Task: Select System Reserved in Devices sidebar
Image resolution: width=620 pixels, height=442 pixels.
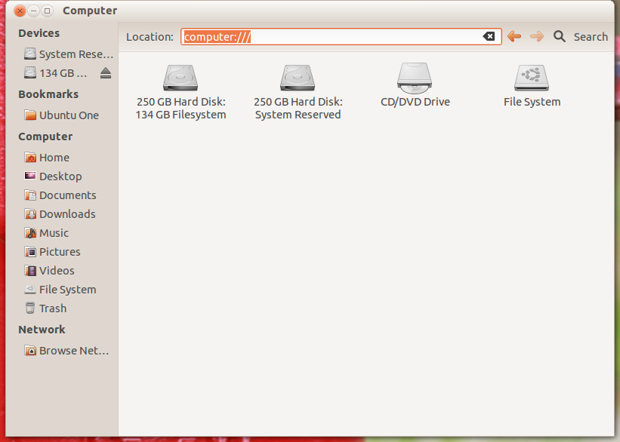Action: click(68, 54)
